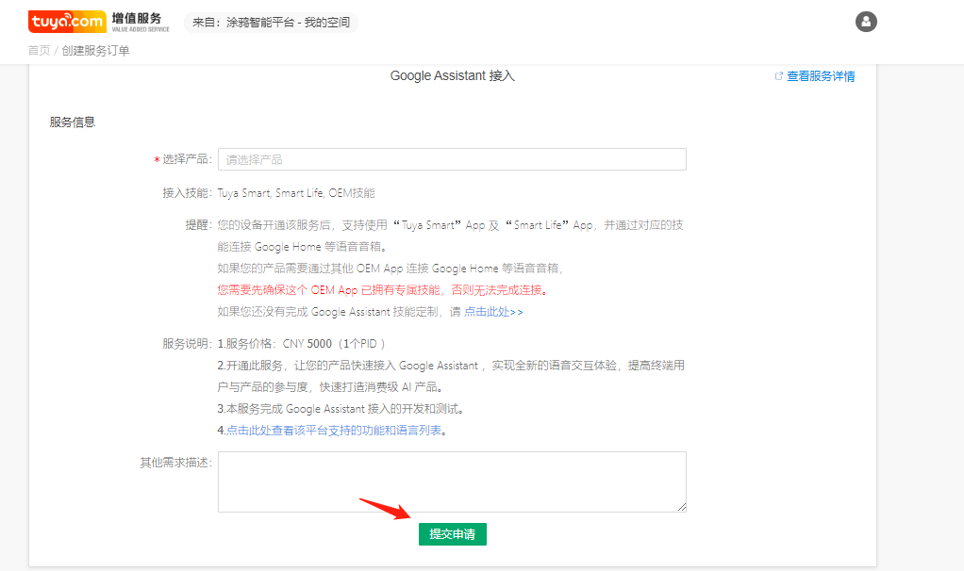This screenshot has width=964, height=571.
Task: Click the red warning text about OEM App
Action: point(382,290)
